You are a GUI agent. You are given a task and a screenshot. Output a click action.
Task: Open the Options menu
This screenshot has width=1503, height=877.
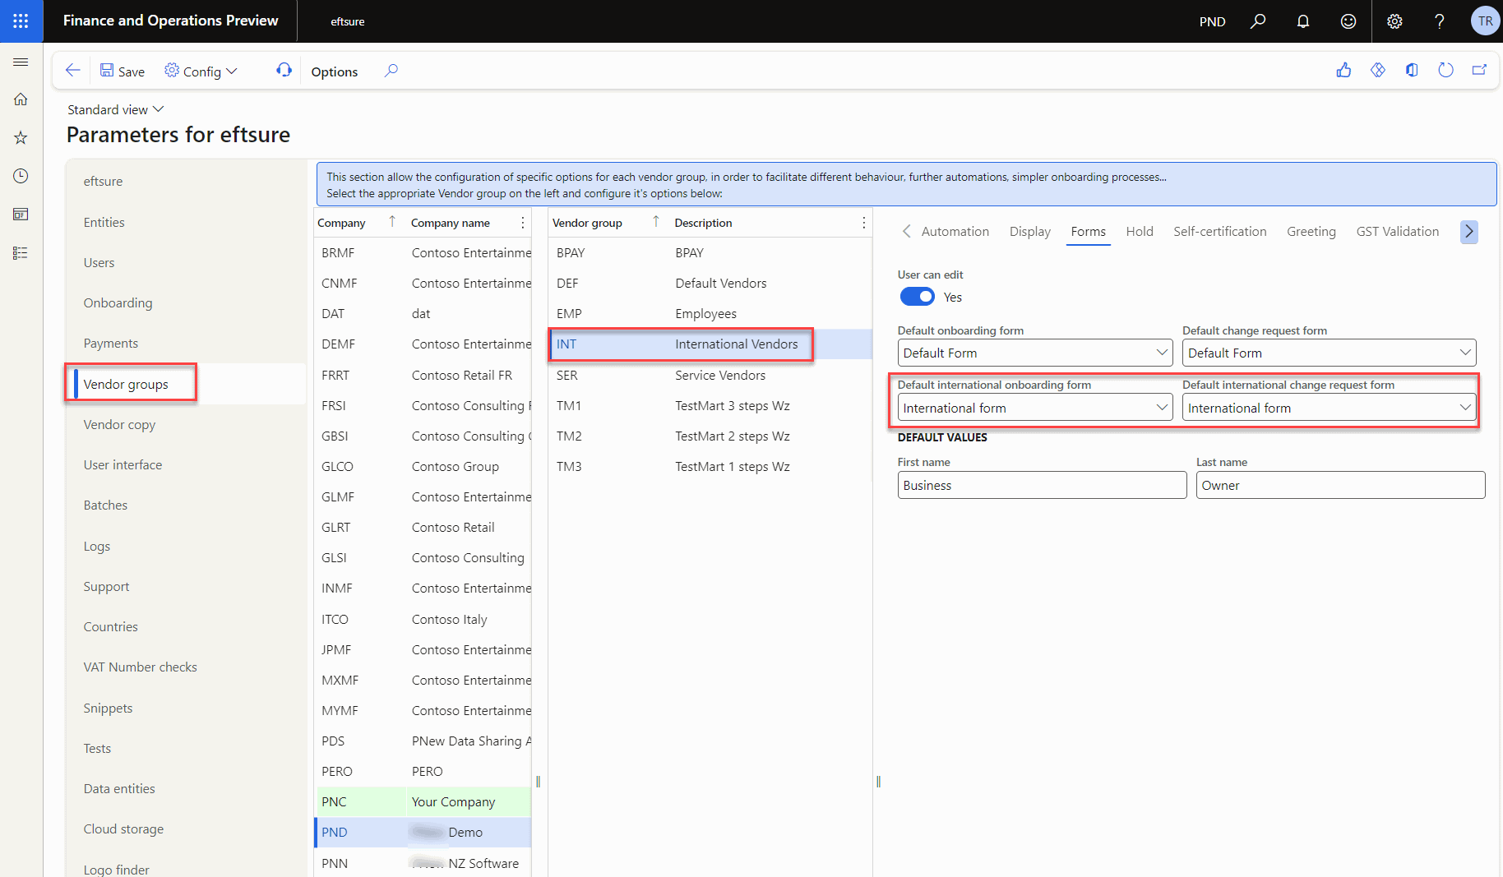(335, 72)
